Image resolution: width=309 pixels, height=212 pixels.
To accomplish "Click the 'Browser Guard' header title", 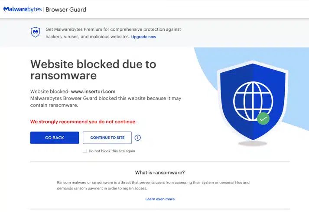I will pos(66,10).
